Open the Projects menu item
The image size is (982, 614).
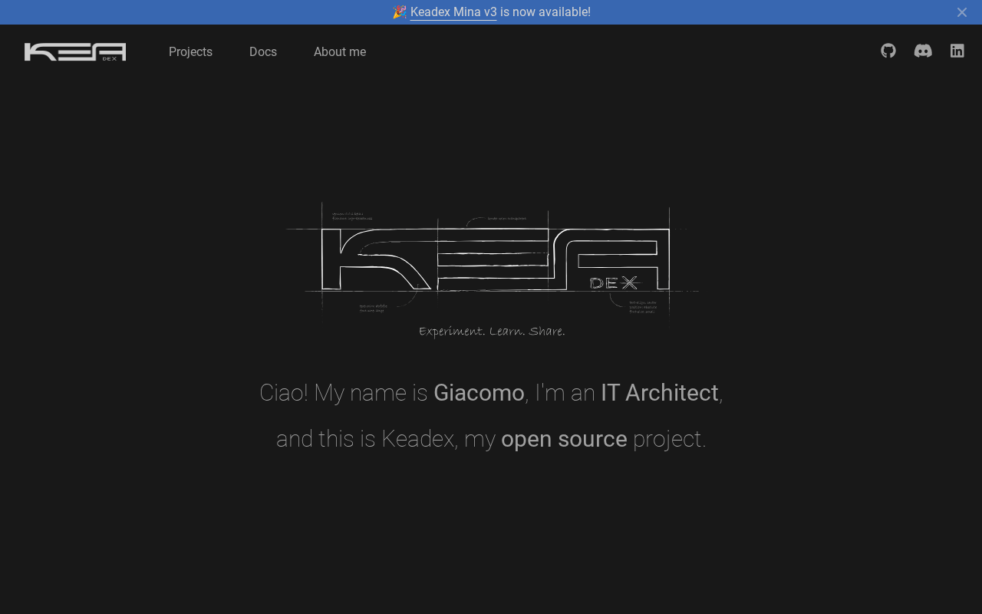(190, 51)
